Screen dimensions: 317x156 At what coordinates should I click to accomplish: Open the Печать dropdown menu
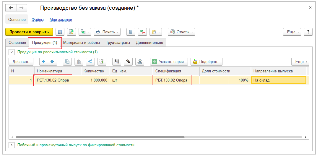coord(107,32)
